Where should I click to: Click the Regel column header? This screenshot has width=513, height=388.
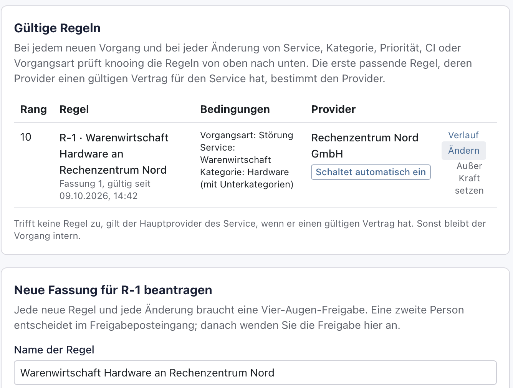[74, 109]
